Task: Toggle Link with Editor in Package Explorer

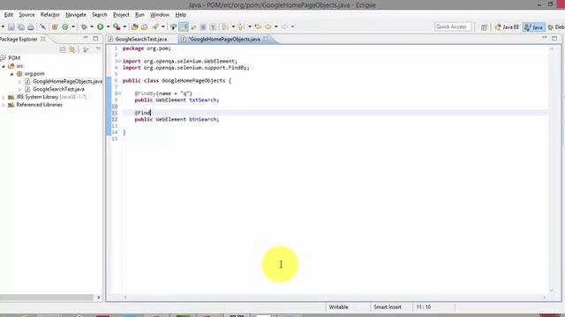Action: pyautogui.click(x=72, y=49)
